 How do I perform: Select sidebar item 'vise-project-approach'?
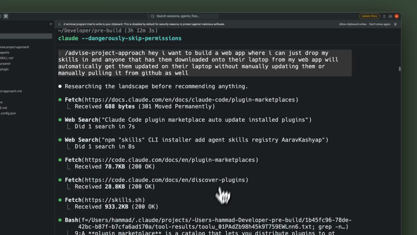pos(15,47)
